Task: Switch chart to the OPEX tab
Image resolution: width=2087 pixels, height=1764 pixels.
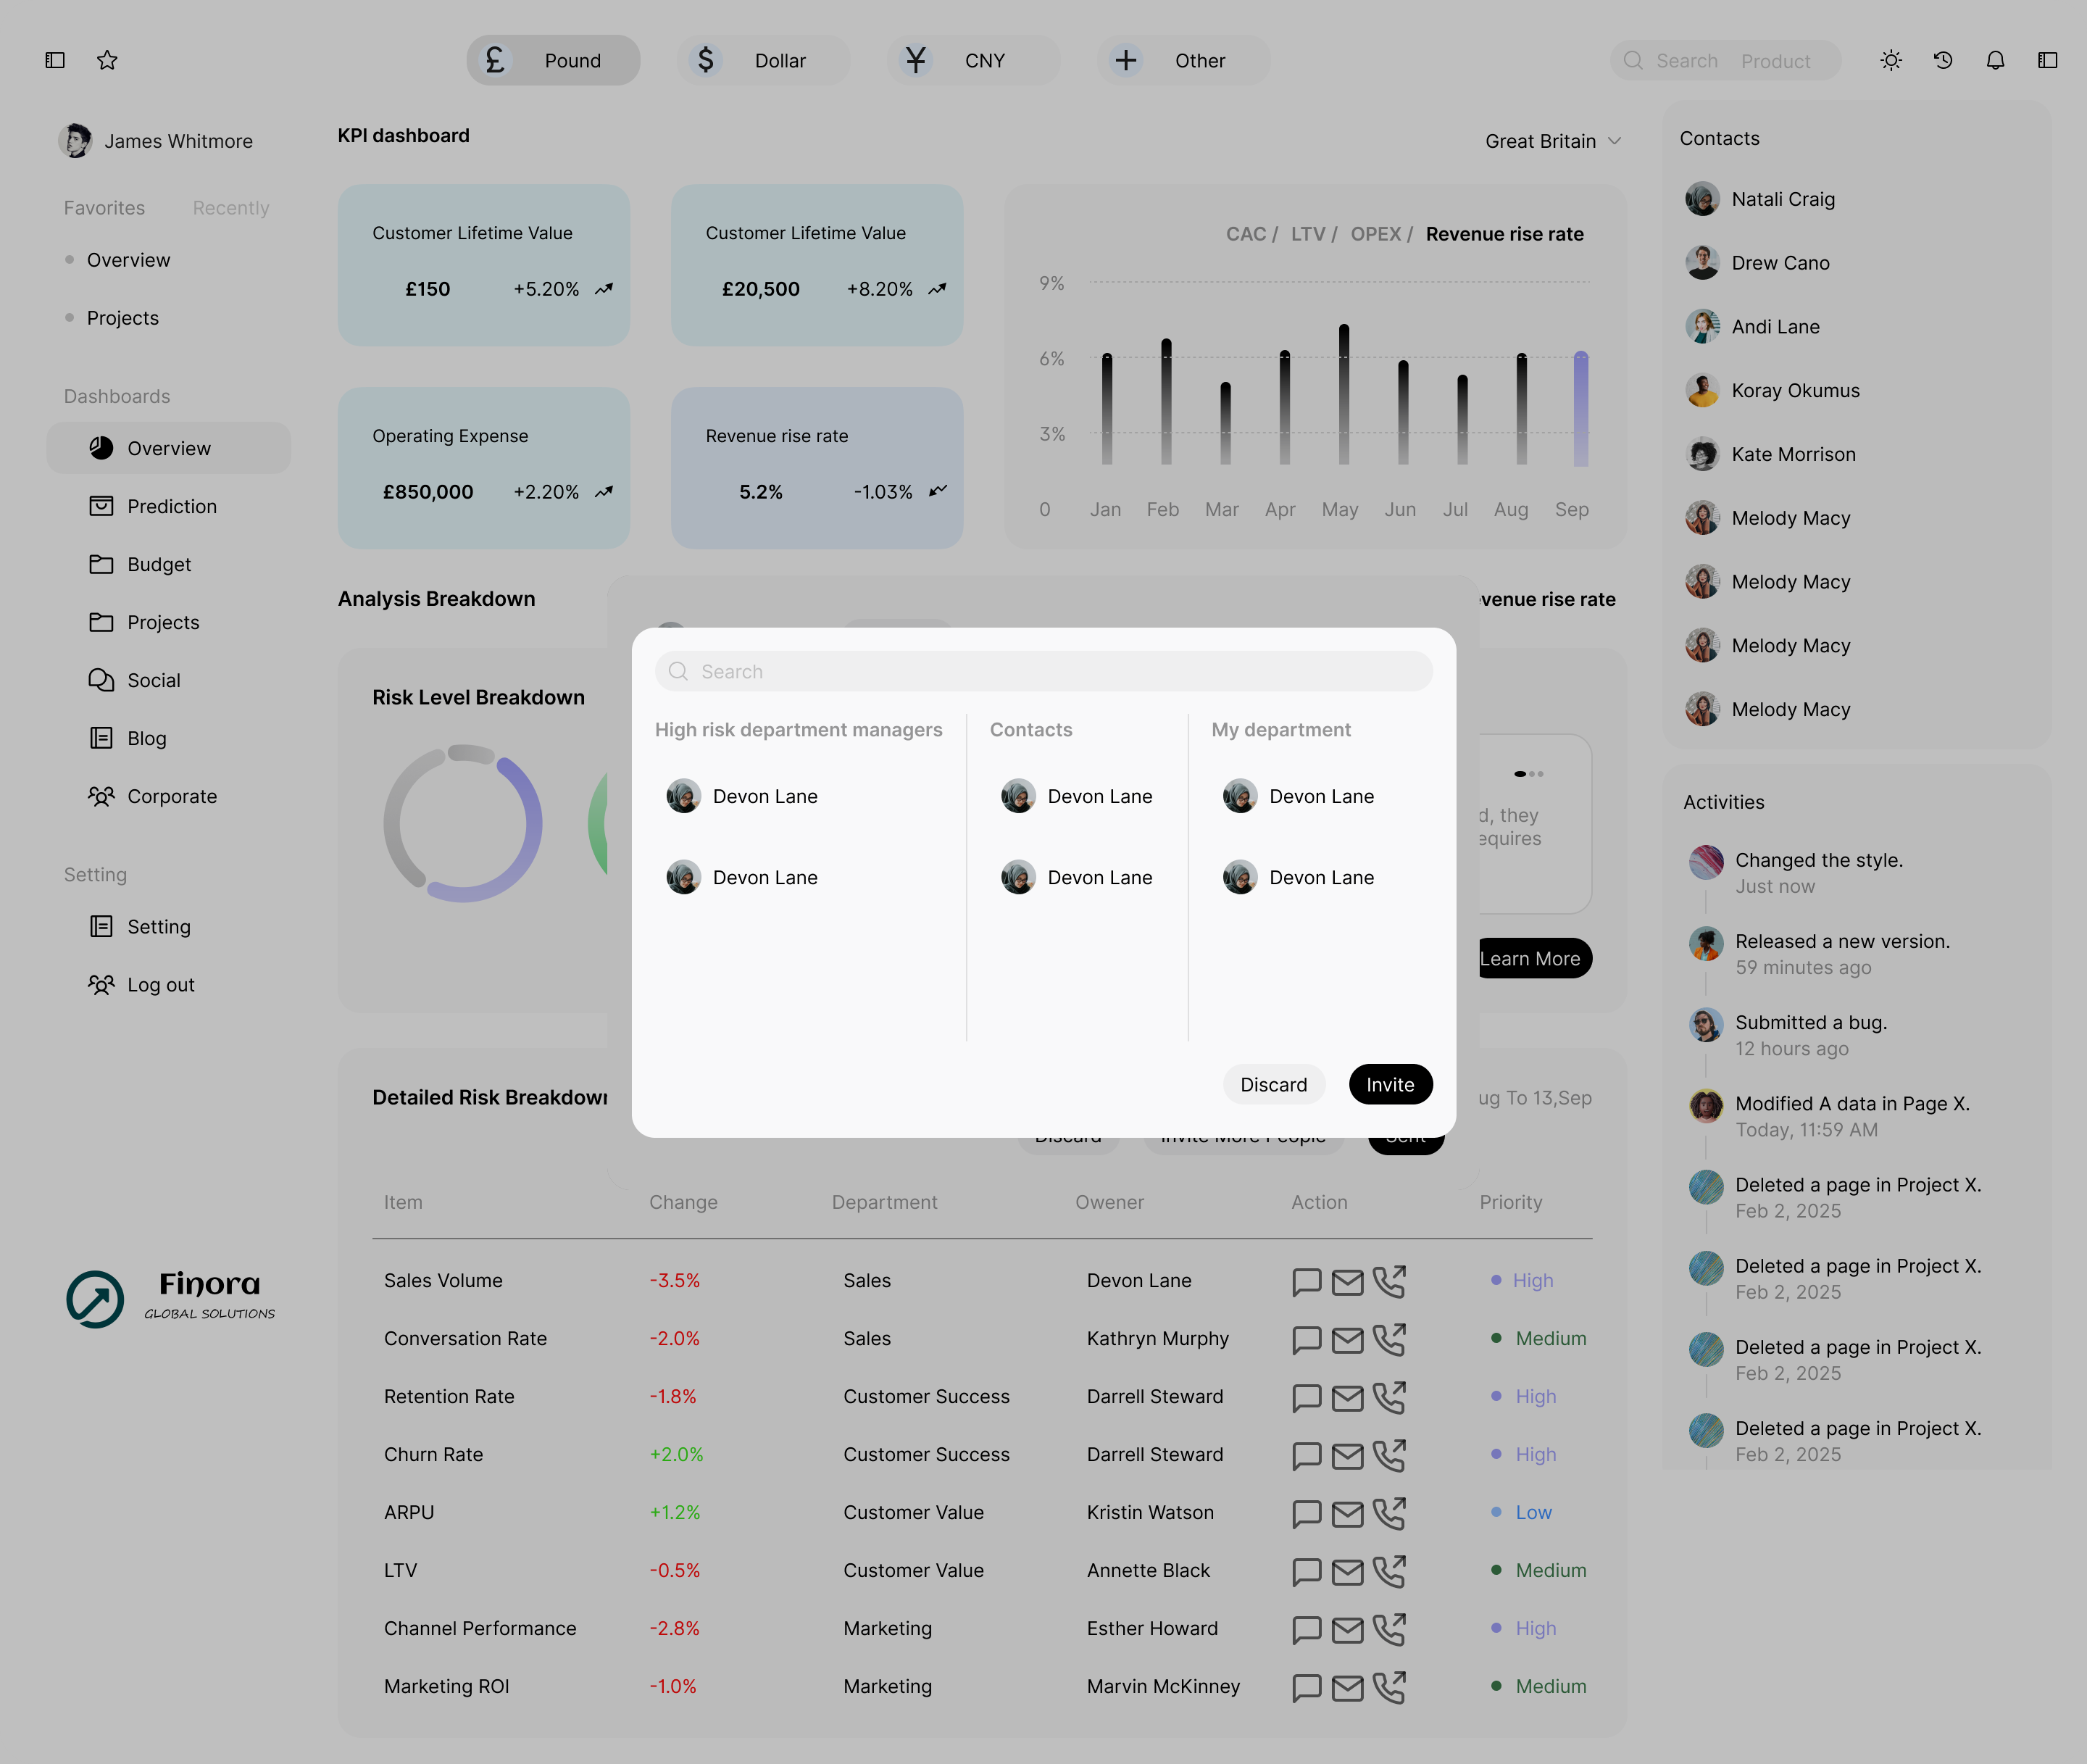Action: click(1375, 234)
